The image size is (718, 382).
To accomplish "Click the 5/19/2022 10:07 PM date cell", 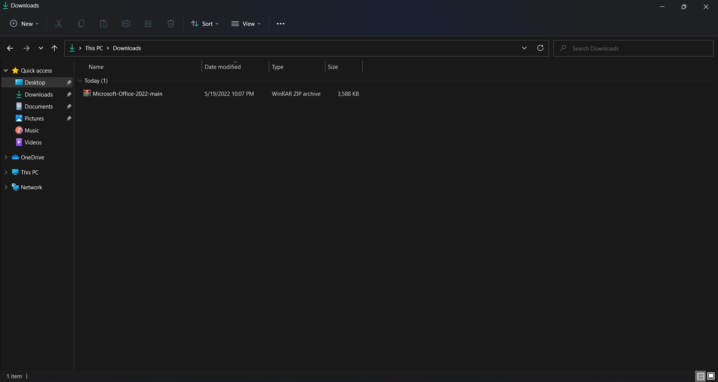I will tap(229, 94).
